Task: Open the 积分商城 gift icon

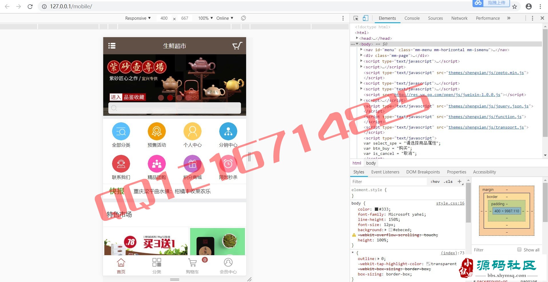Action: pyautogui.click(x=192, y=164)
